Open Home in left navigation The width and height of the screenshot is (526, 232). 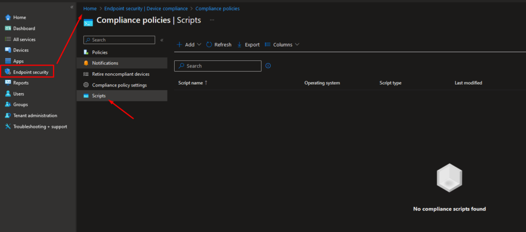20,17
